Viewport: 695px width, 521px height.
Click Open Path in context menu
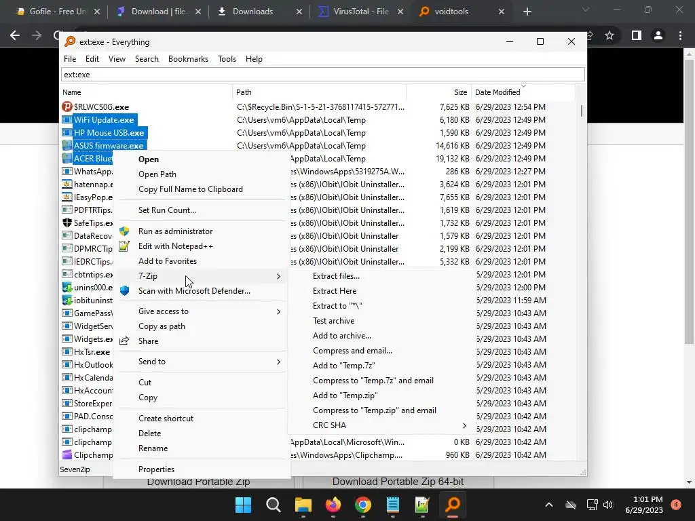coord(157,174)
